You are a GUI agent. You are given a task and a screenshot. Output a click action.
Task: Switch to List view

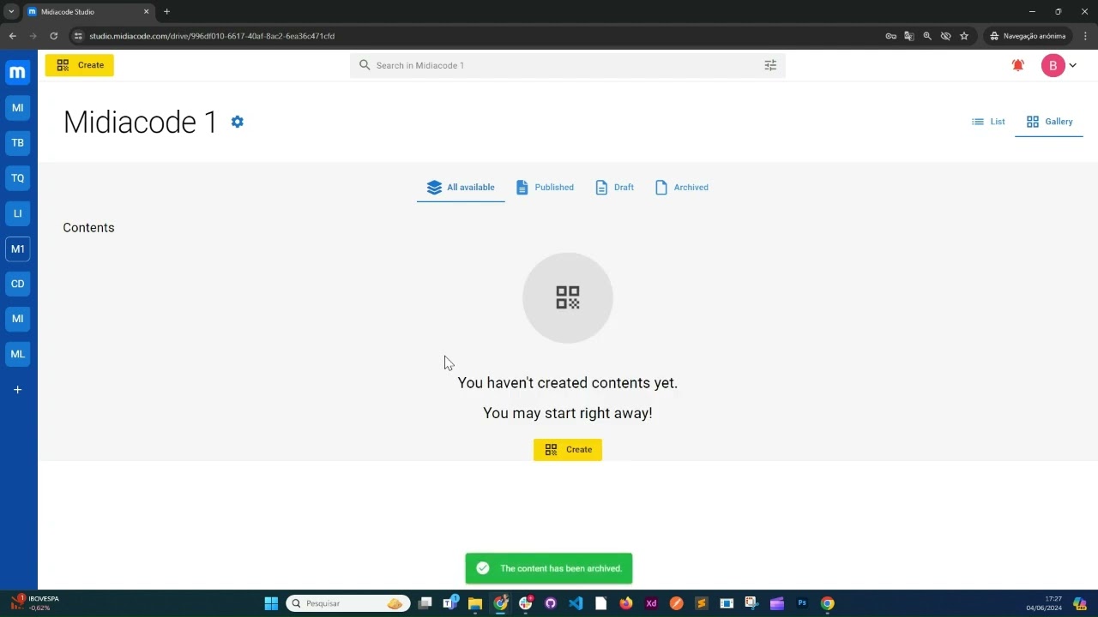pos(988,122)
